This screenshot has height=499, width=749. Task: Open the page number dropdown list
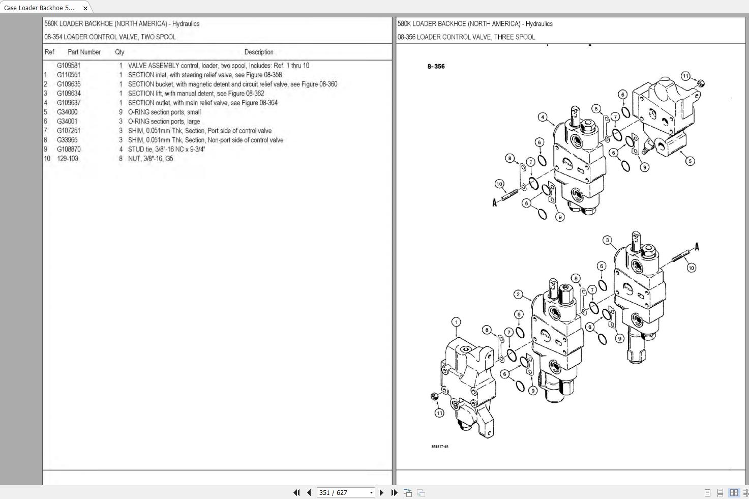coord(371,492)
